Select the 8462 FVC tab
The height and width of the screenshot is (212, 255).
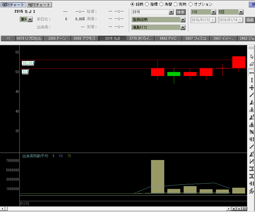[168, 38]
